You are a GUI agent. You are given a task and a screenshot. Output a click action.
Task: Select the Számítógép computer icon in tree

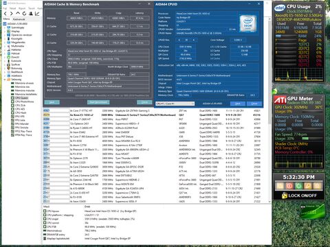pyautogui.click(x=9, y=27)
